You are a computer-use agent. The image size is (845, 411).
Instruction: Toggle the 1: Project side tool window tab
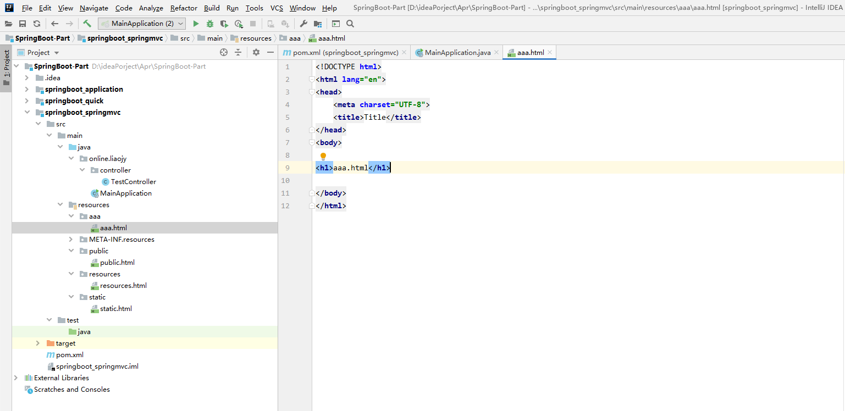tap(6, 67)
